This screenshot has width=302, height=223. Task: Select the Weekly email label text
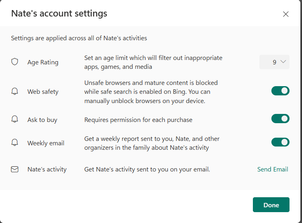46,143
